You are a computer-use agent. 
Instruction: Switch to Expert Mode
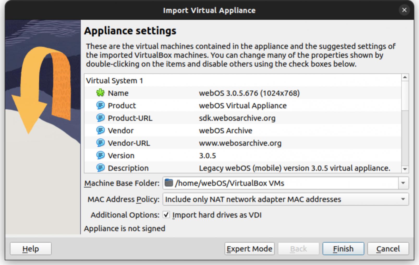point(249,249)
